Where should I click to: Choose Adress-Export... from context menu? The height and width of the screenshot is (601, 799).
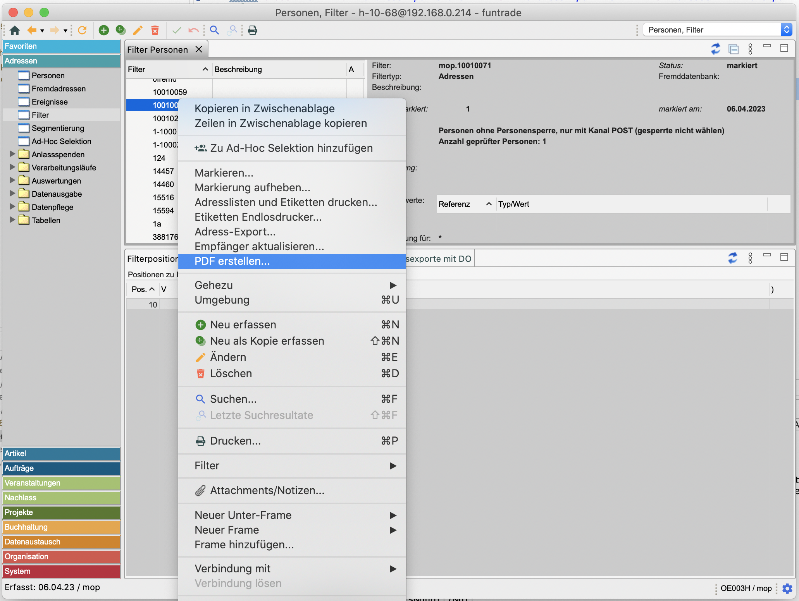[x=235, y=232]
